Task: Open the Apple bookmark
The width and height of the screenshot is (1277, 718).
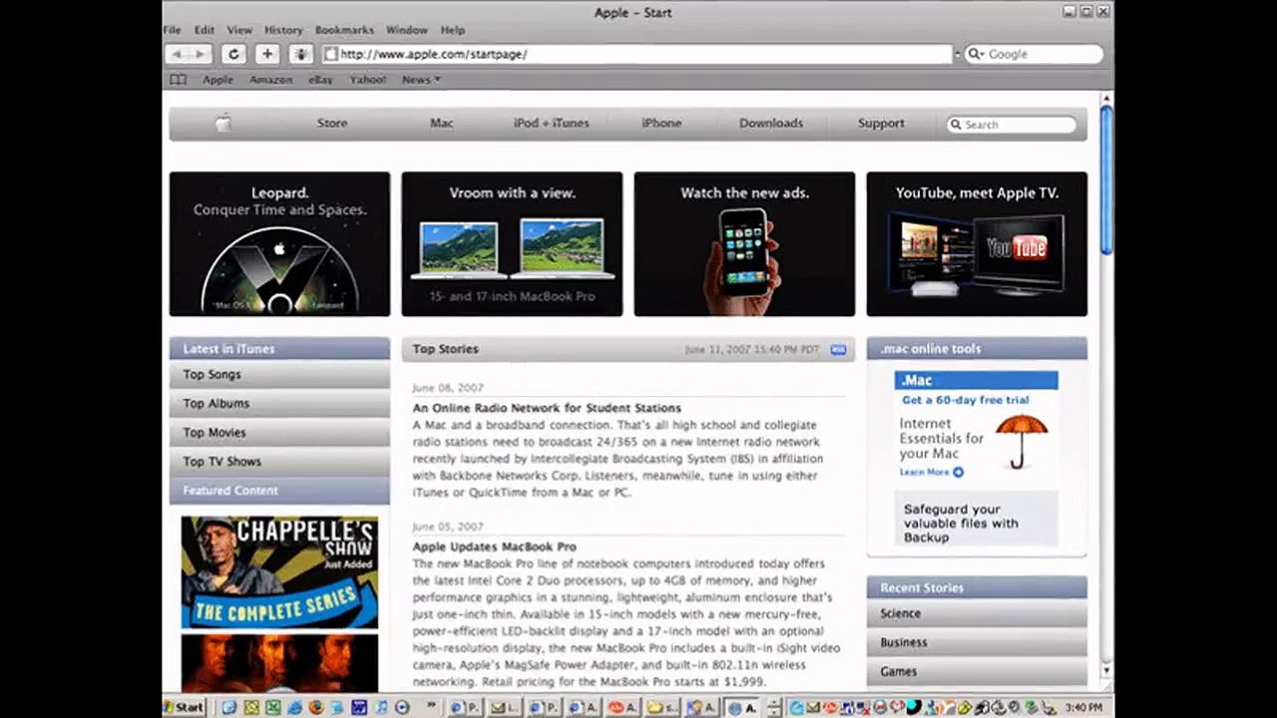Action: [x=217, y=80]
